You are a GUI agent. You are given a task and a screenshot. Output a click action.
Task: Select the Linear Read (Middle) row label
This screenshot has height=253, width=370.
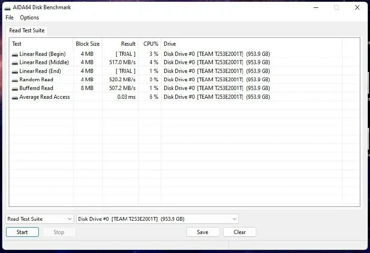pos(44,62)
